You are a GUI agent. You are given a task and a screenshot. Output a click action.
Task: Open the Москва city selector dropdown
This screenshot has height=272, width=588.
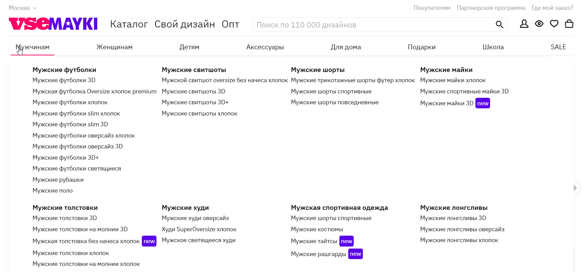(22, 8)
